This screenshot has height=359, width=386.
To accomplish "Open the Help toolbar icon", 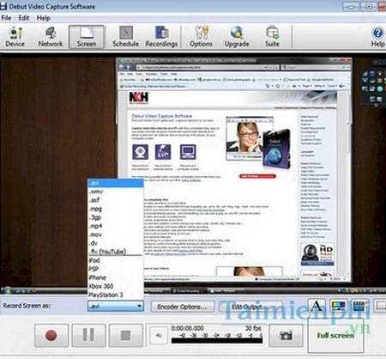I will tap(378, 37).
